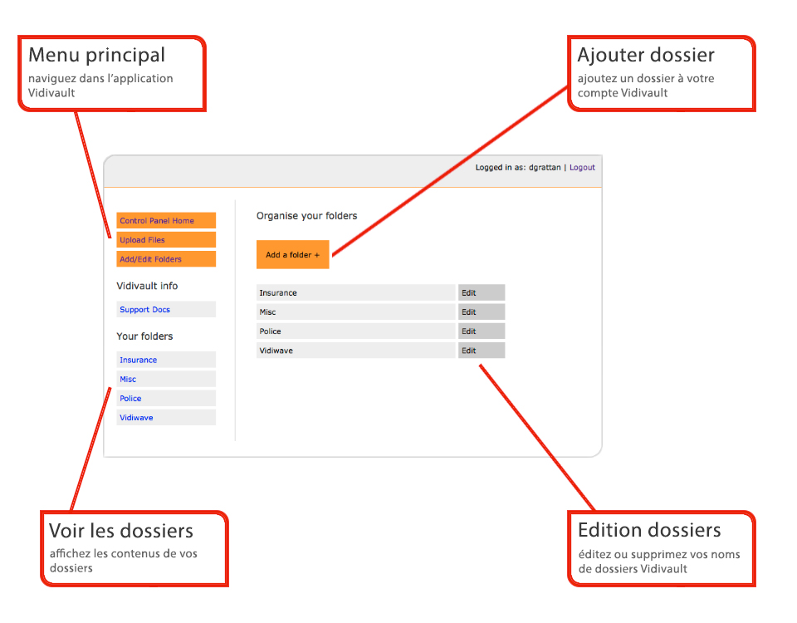Viewport: 797px width, 623px height.
Task: Select the Vidiwave row in Organise list
Action: coord(356,351)
